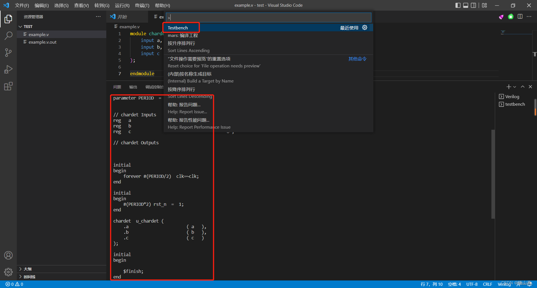Open the Search view in the Activity Bar

point(8,36)
